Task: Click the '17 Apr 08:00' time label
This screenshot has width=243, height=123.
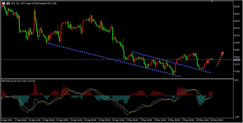Action: point(20,120)
